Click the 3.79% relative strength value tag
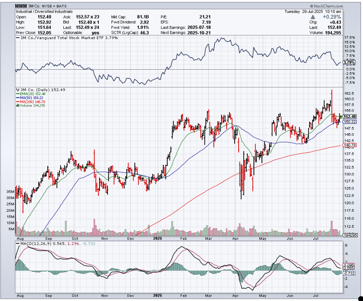 click(349, 62)
